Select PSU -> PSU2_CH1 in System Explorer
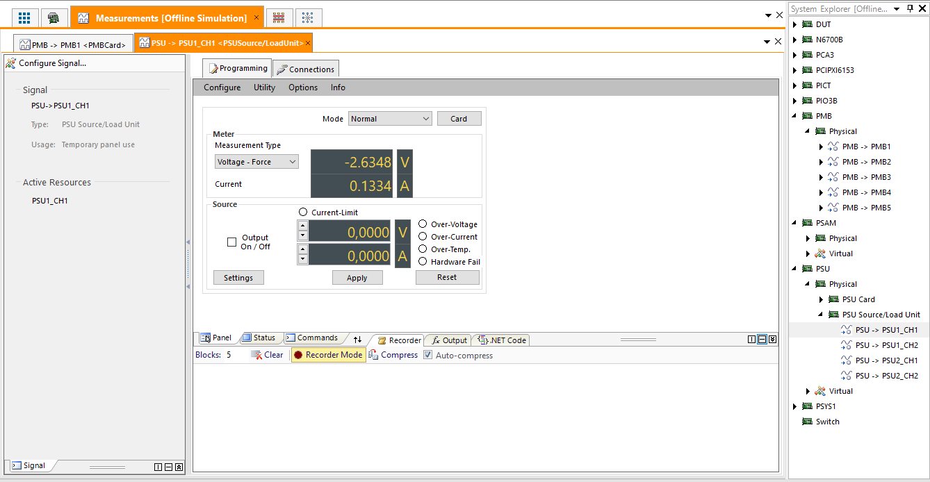The image size is (930, 482). (886, 360)
